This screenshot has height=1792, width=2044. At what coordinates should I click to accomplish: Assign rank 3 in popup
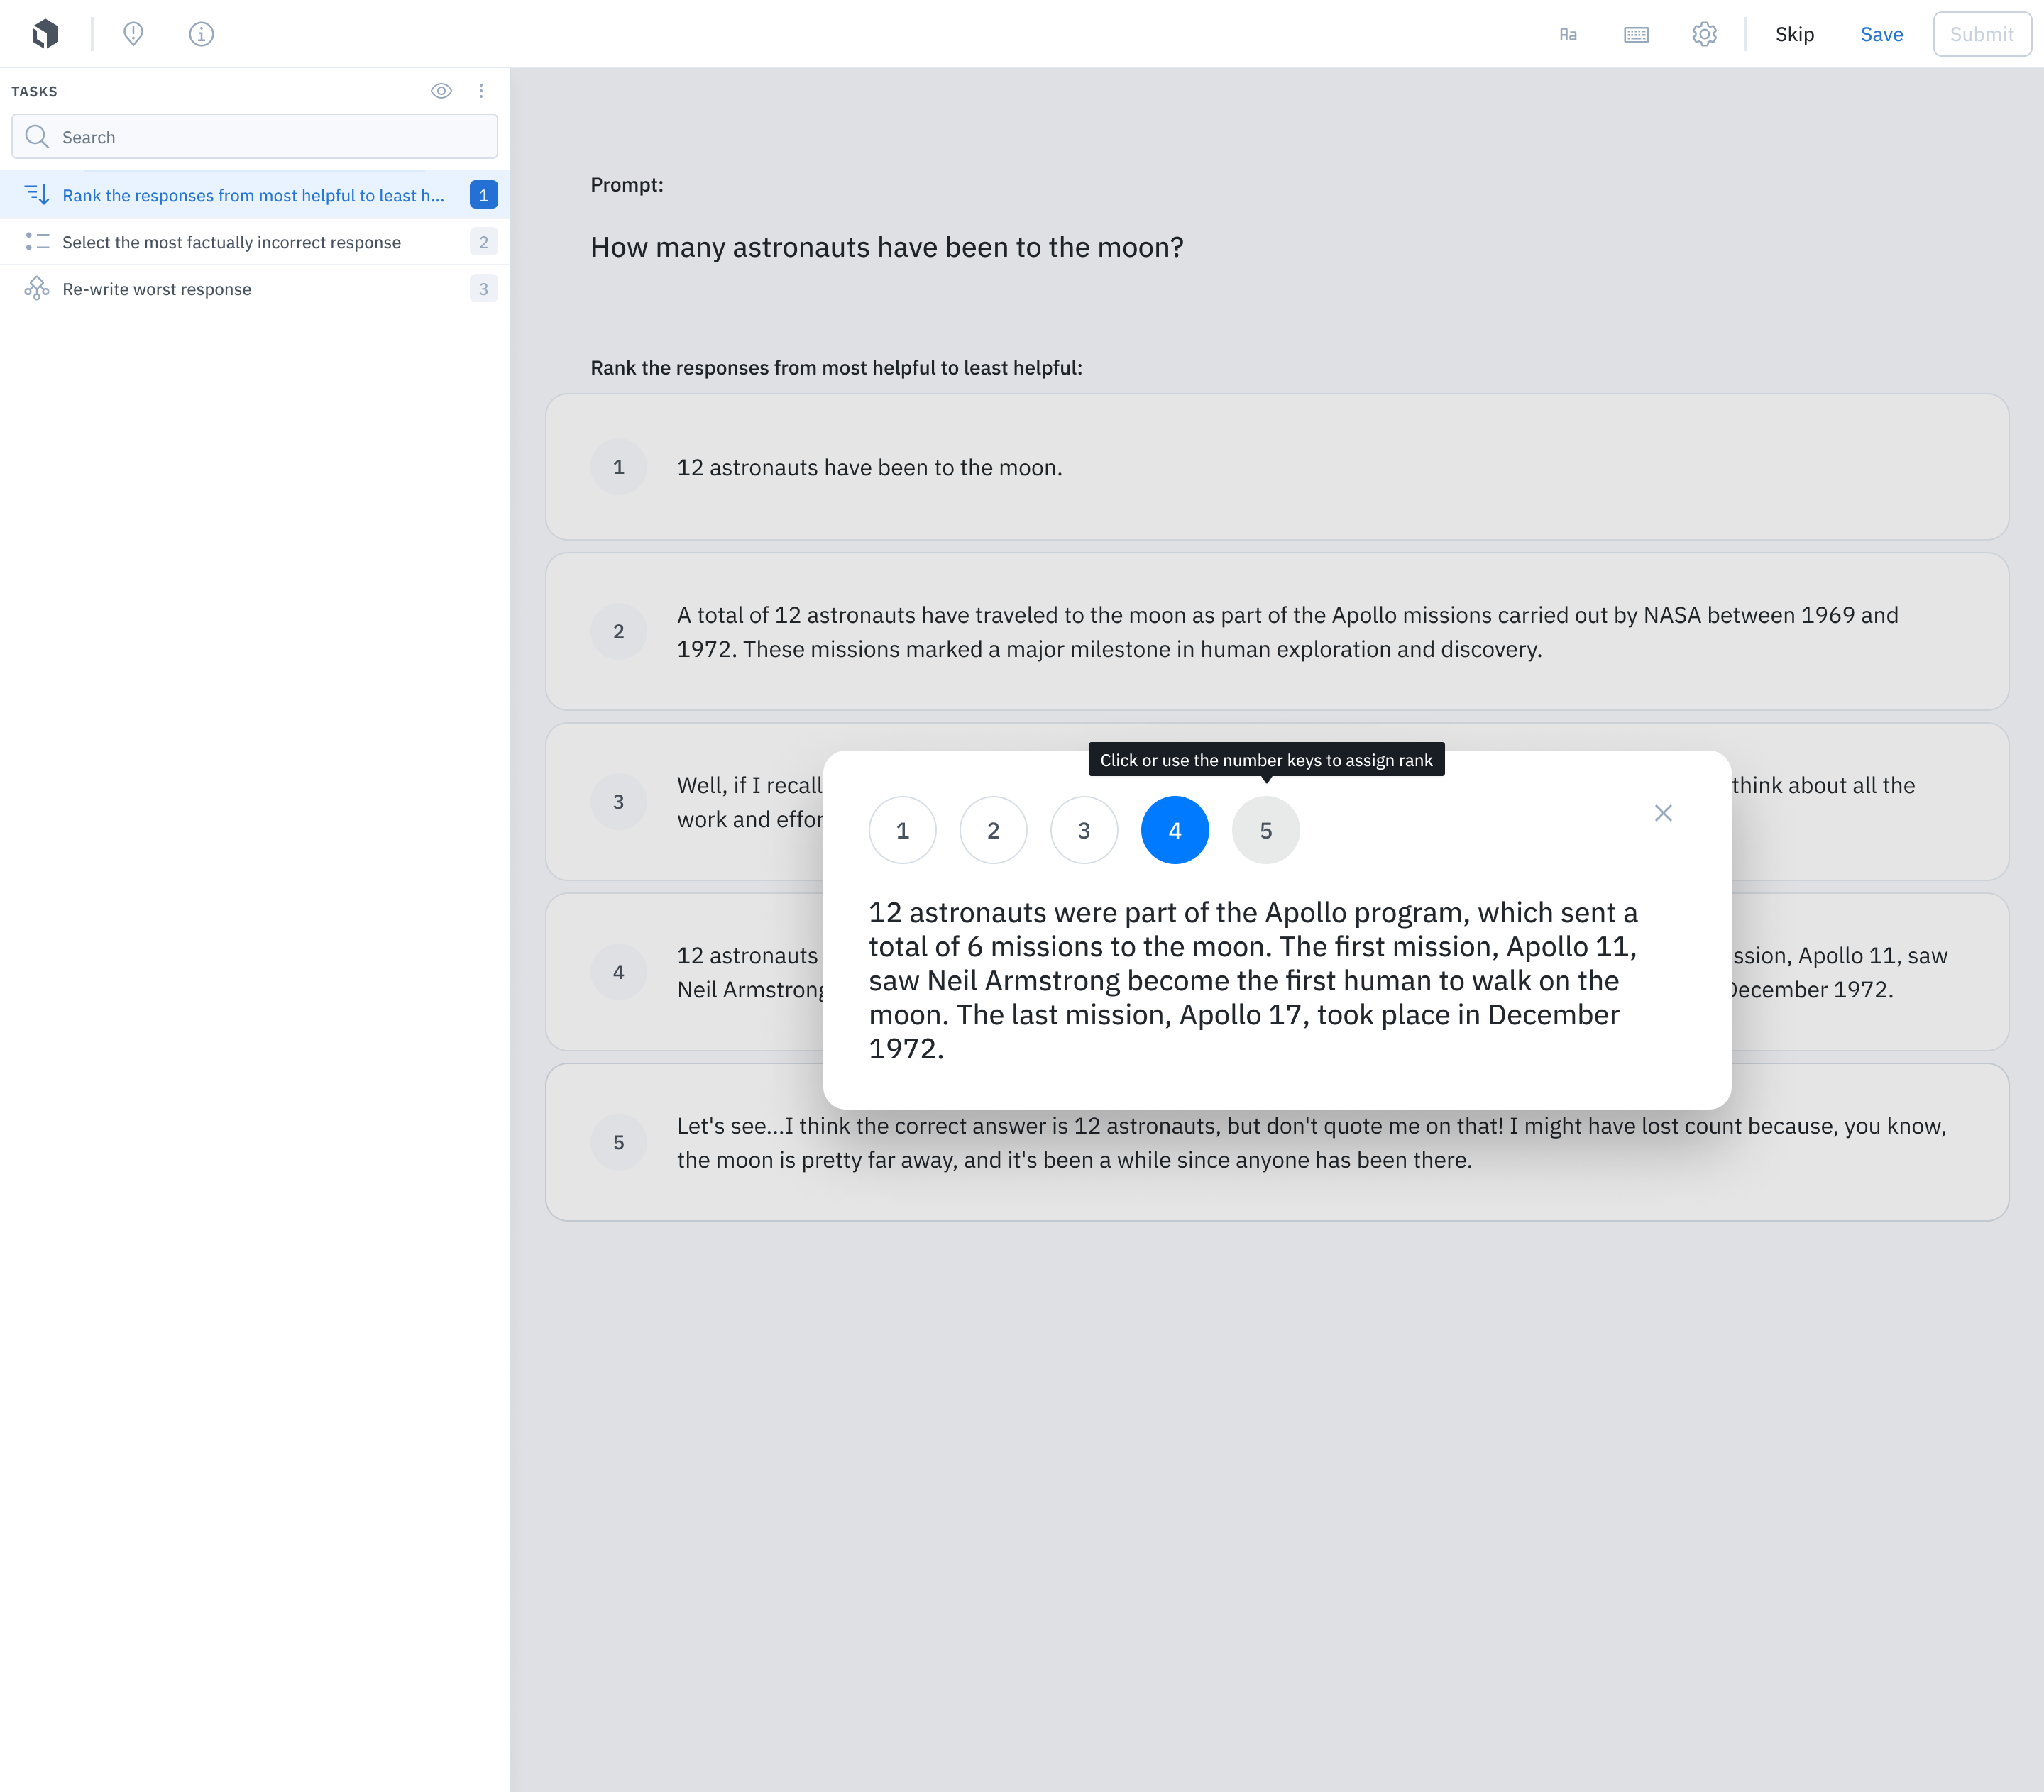coord(1084,831)
